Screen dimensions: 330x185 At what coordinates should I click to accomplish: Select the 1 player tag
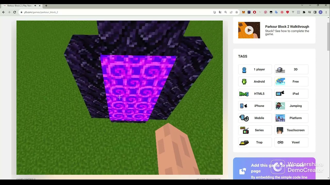click(x=255, y=69)
